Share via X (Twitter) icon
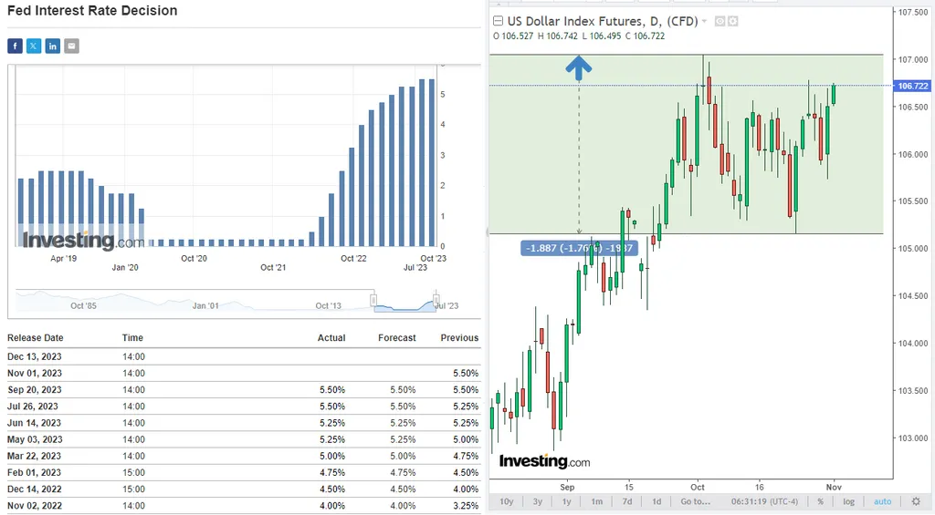The image size is (935, 515). (x=34, y=46)
